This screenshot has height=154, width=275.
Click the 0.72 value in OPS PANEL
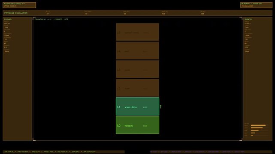[6, 47]
